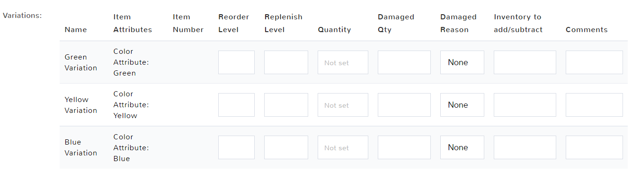Focus Quantity field in Green Variation row
Screen dimensions: 632x180
tap(343, 62)
